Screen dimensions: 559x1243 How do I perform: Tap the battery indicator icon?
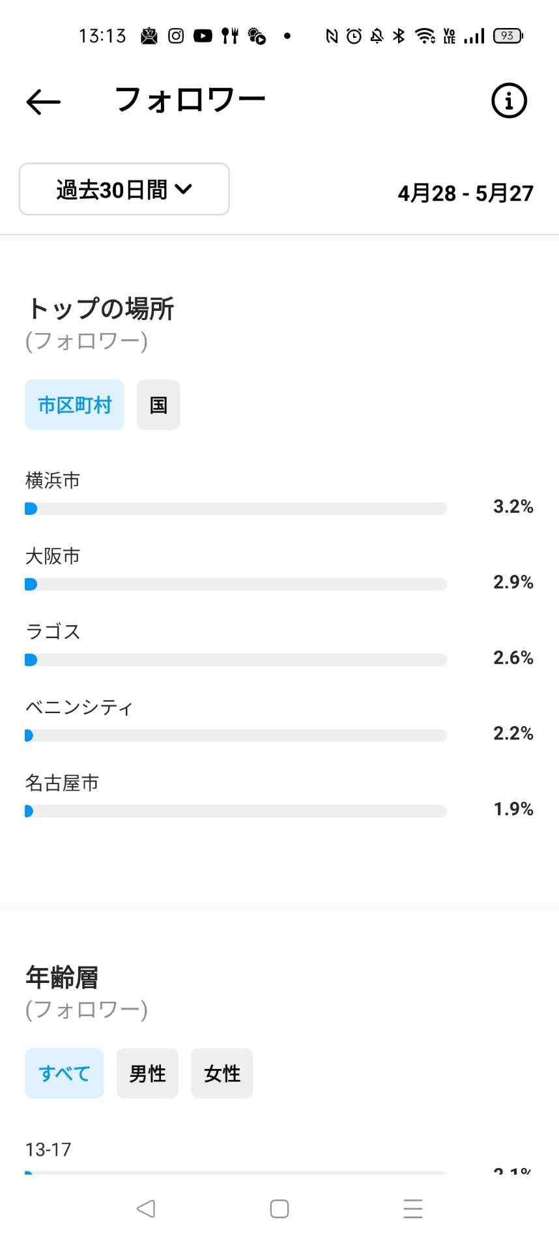(x=508, y=36)
